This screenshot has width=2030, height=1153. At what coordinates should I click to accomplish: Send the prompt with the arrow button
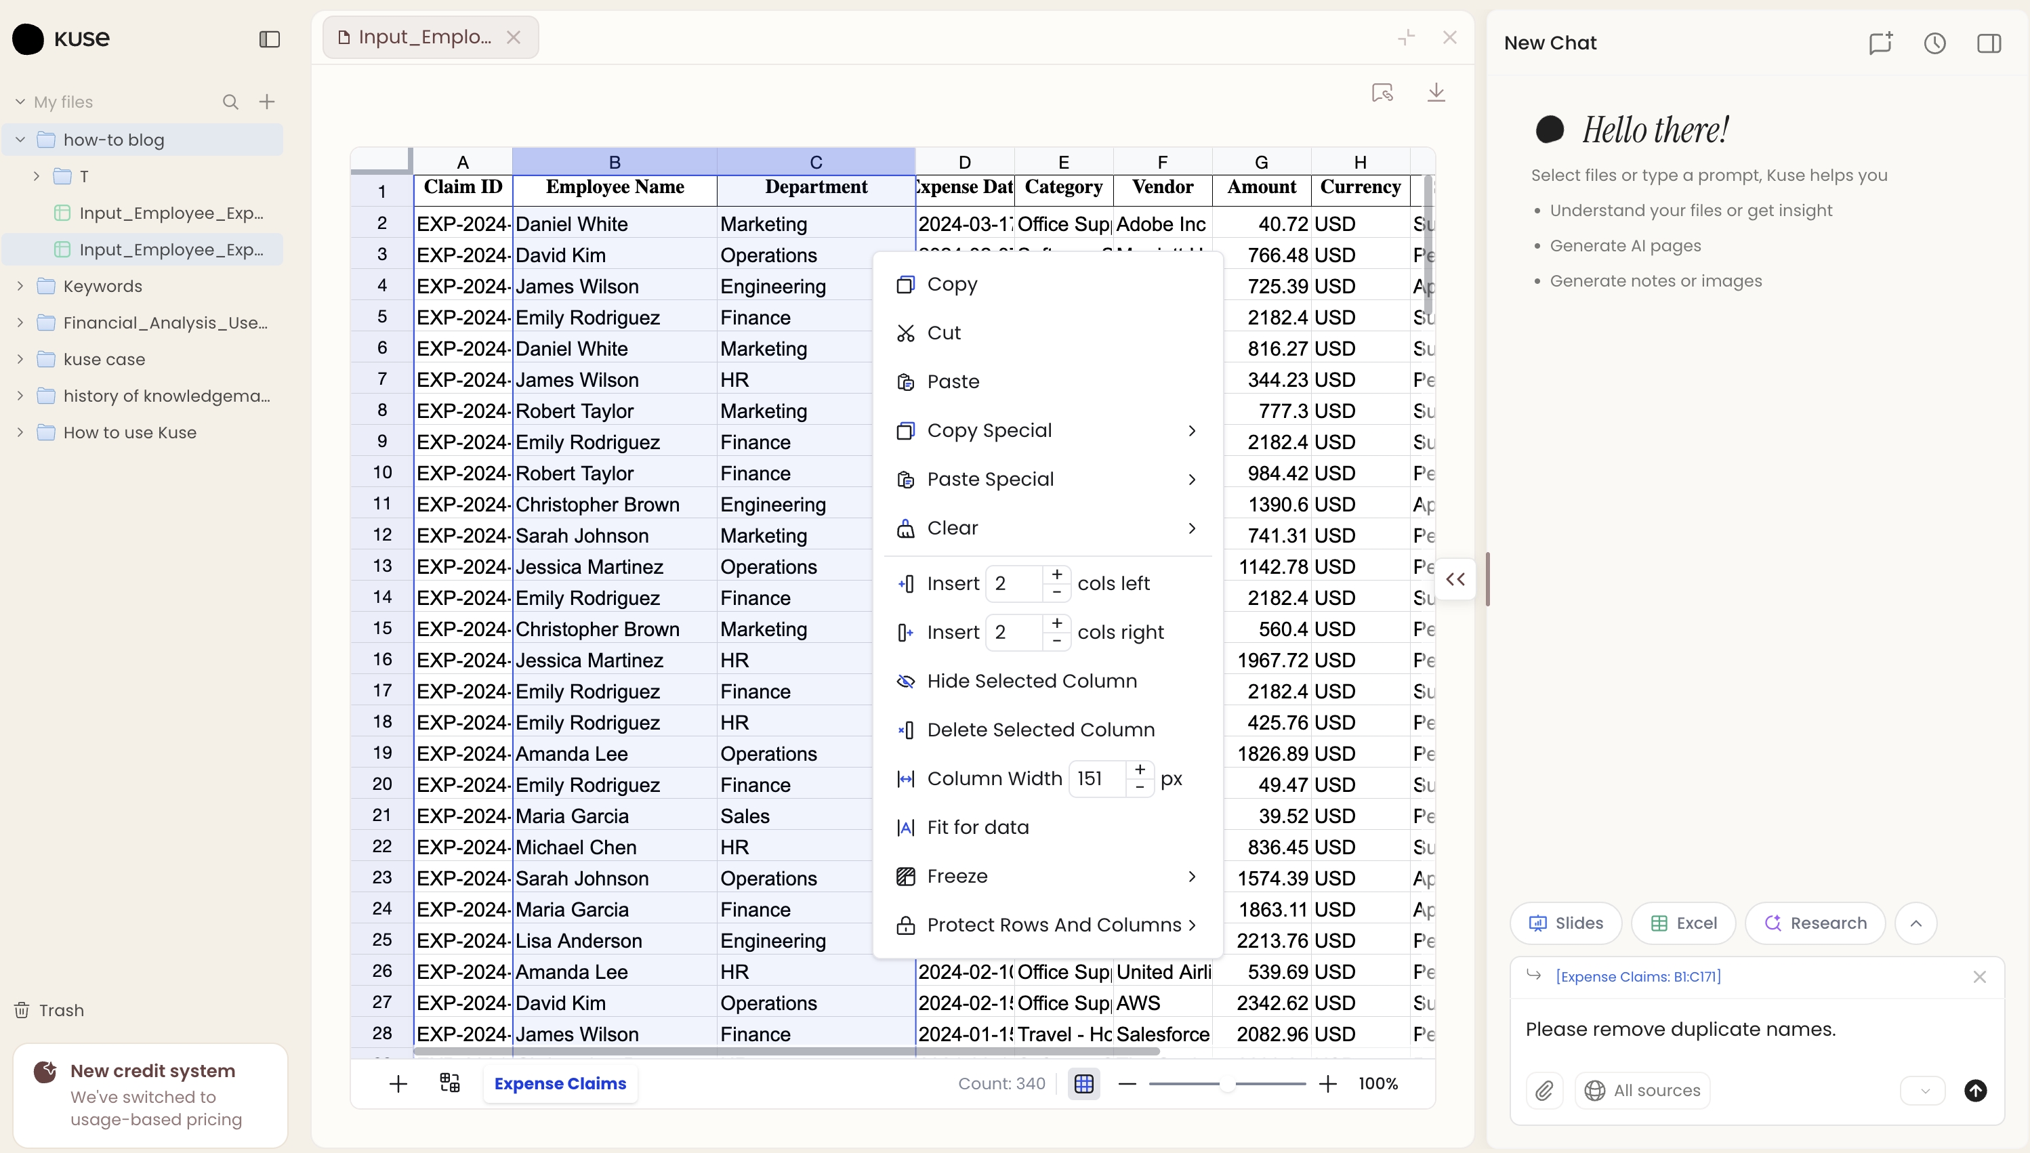pos(1975,1091)
